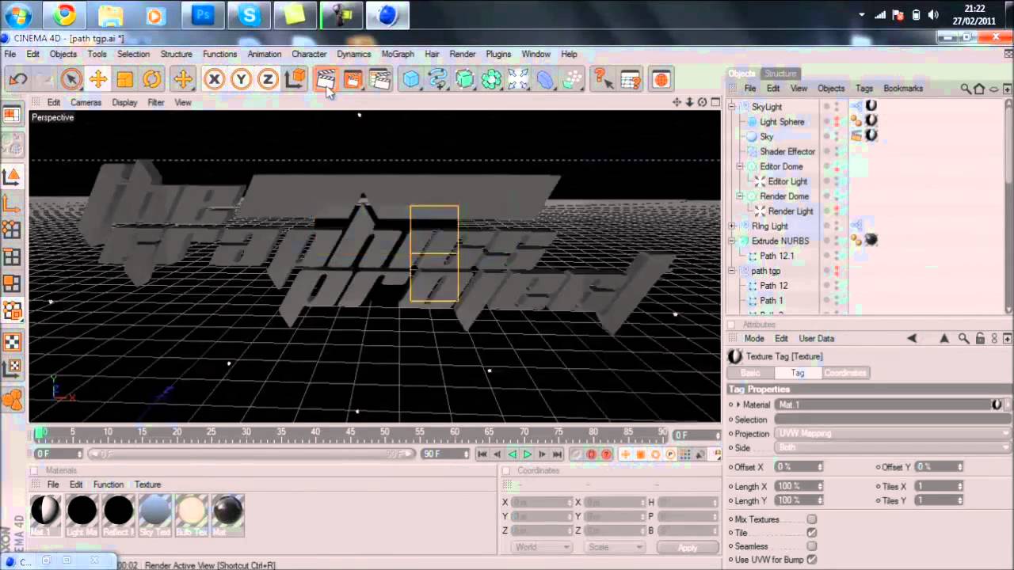Switch to the Structure tab
Screen dimensions: 1014x570
pyautogui.click(x=780, y=74)
